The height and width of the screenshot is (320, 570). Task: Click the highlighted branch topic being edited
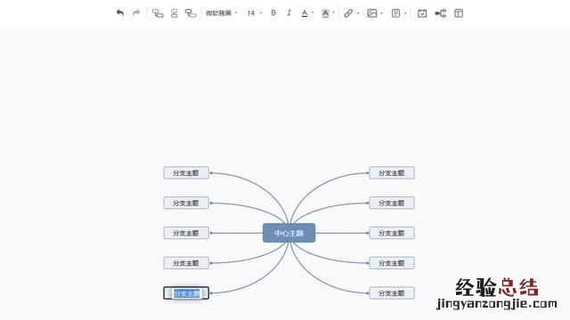(x=186, y=293)
